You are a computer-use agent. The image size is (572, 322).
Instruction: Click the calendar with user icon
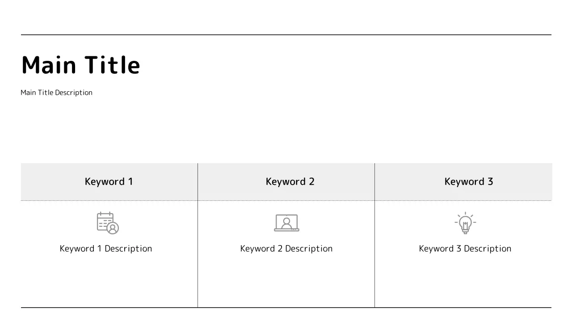[108, 223]
